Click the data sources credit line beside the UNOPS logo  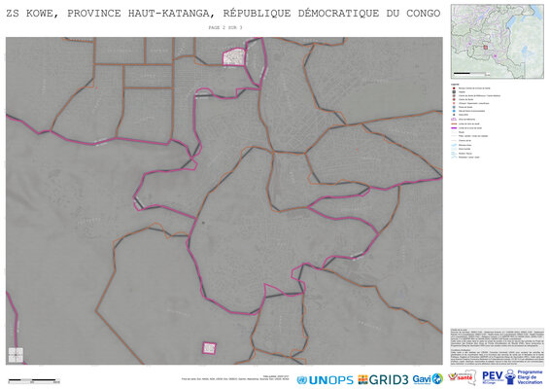pos(235,378)
